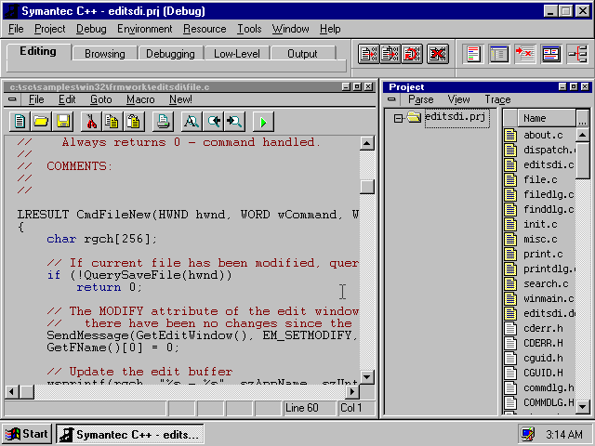Click the editor horizontal scrollbar thumb

(27, 391)
